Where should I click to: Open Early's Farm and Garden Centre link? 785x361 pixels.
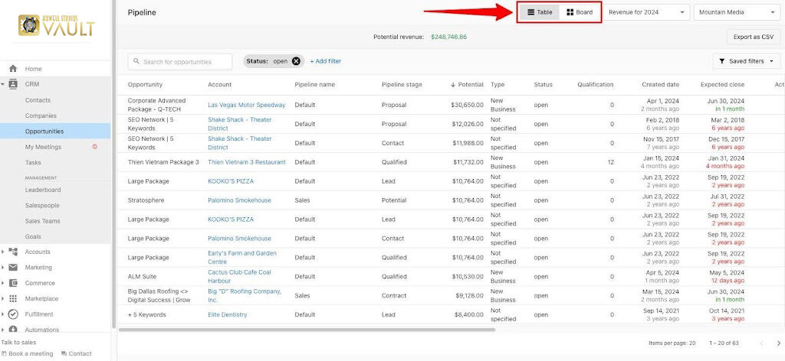(242, 258)
